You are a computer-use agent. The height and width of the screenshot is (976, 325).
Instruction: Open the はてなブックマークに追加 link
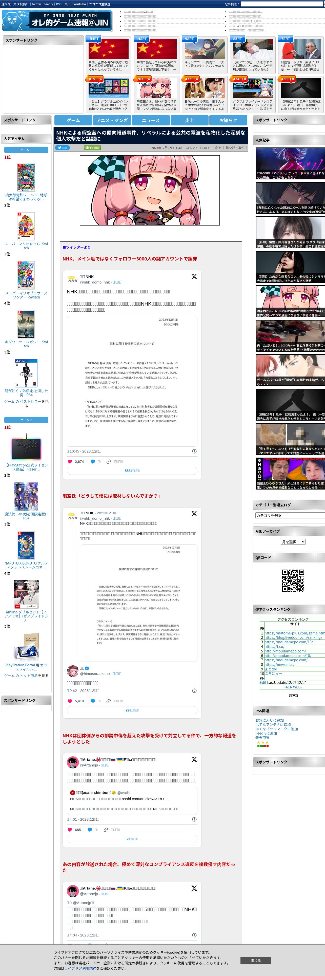[x=277, y=729]
